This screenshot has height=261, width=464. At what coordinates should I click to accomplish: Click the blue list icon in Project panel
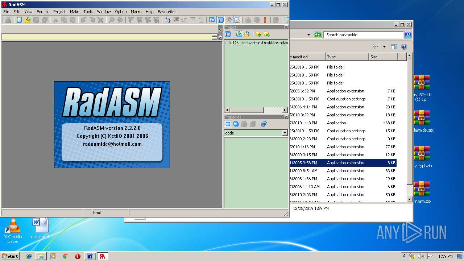pos(228,34)
